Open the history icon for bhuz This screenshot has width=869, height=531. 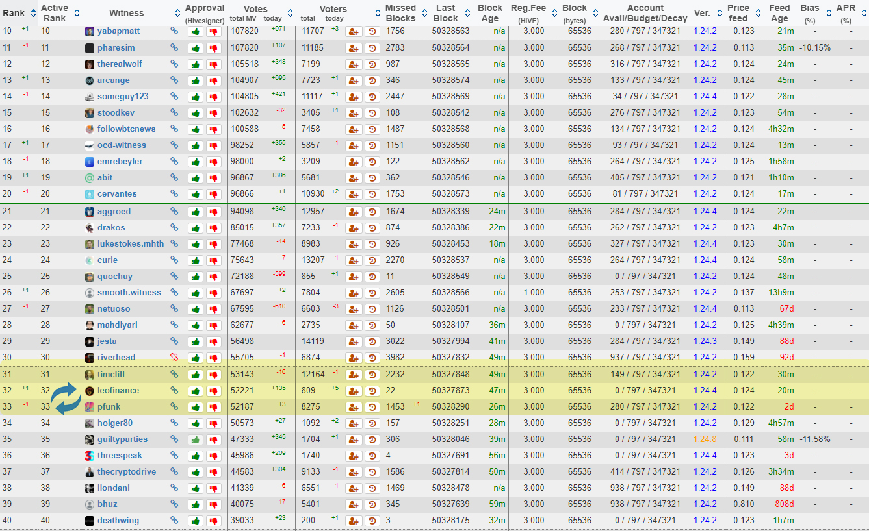coord(372,504)
